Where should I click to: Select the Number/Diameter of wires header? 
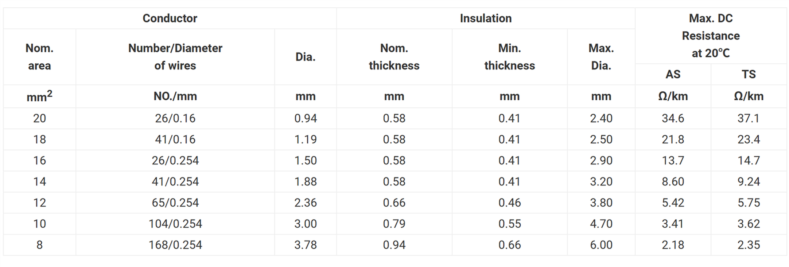(x=175, y=57)
